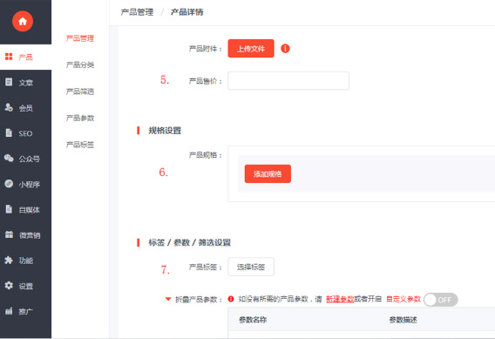Click the 自媒体 file icon
Screen dimensions: 495x339
tap(9, 209)
